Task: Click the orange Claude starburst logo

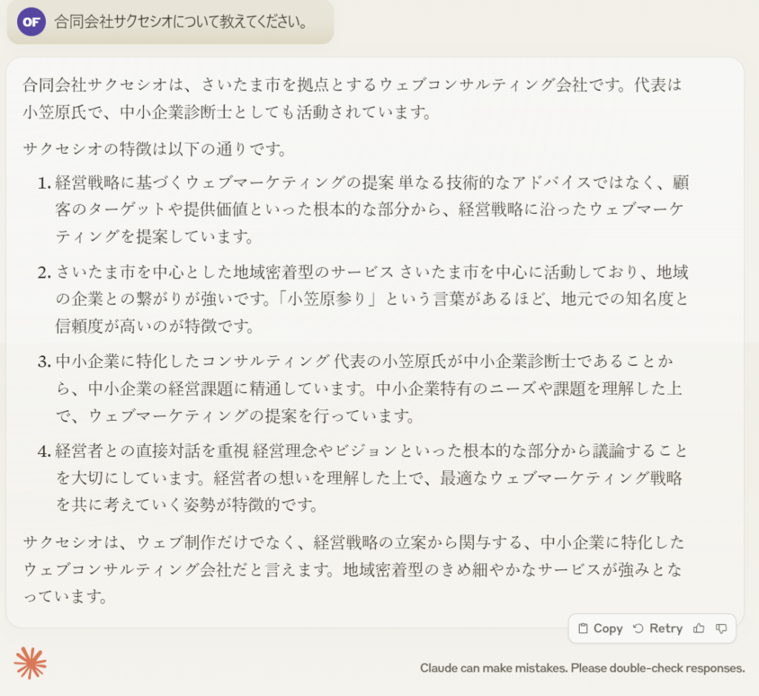Action: coord(30,662)
